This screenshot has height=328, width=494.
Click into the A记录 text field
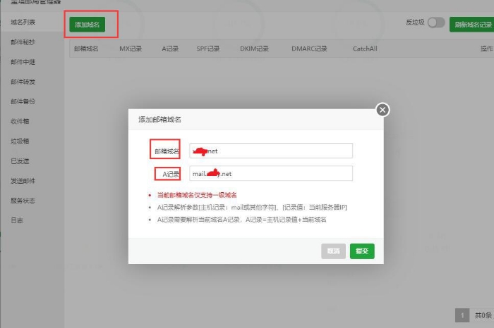[270, 173]
